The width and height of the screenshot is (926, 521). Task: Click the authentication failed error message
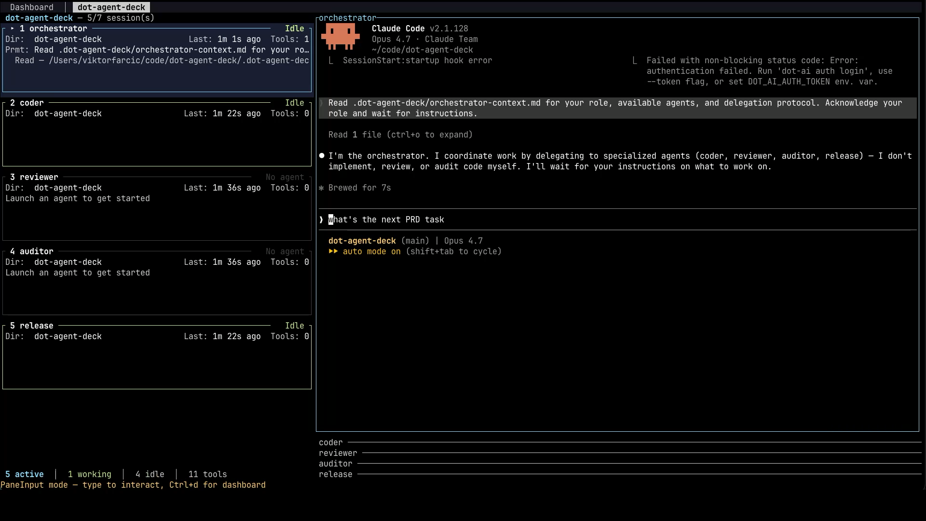770,71
